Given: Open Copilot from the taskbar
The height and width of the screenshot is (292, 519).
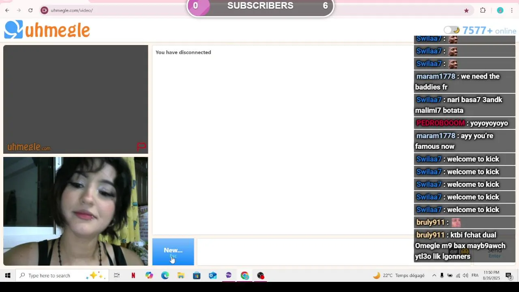Looking at the screenshot, I should coord(149,275).
